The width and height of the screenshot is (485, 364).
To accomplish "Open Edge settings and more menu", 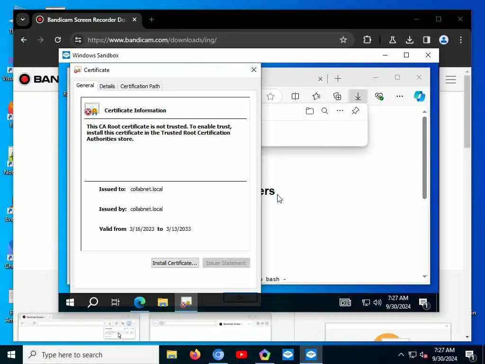I will pos(400,96).
